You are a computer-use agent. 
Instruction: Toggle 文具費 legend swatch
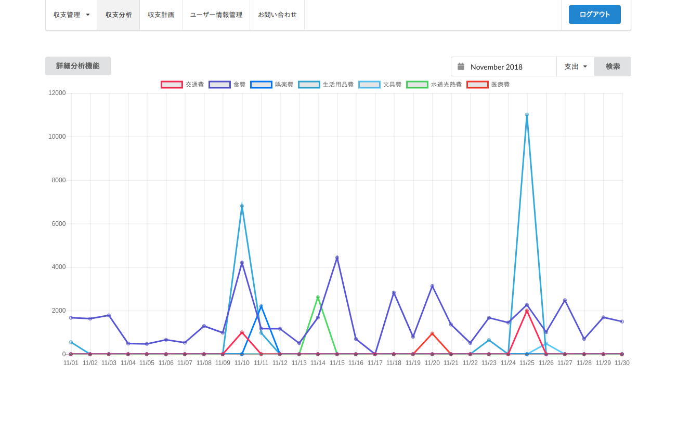pyautogui.click(x=369, y=85)
